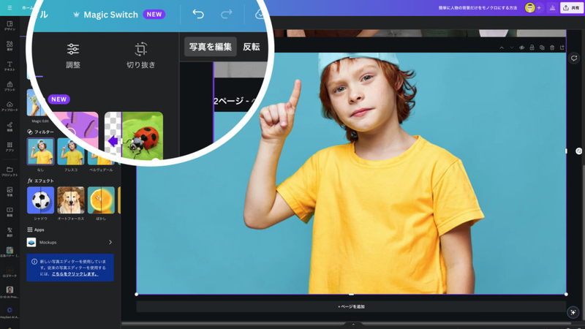Add collaborator with plus icon
This screenshot has width=585, height=329.
[x=539, y=8]
